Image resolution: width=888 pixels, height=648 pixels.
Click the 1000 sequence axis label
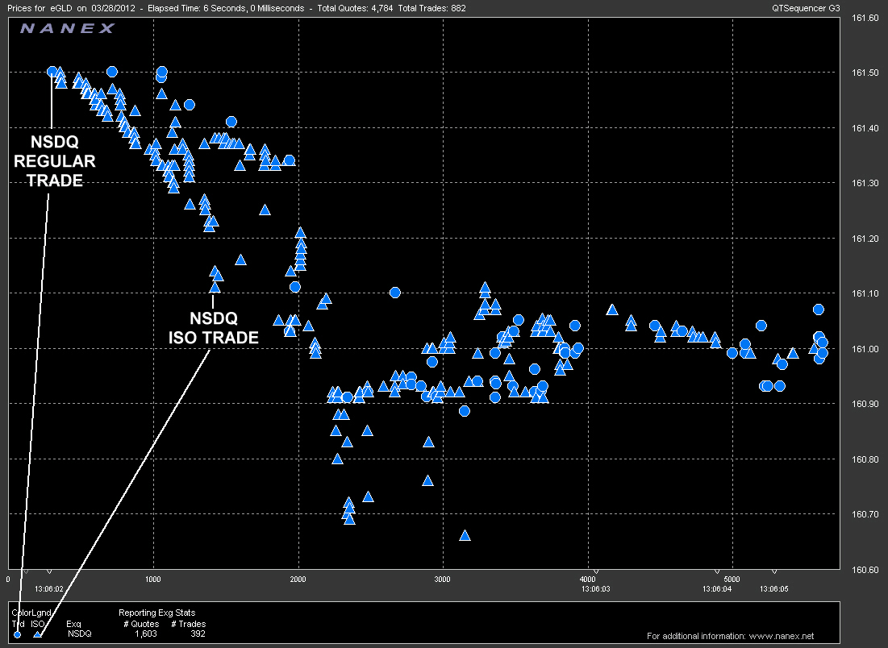click(x=153, y=579)
